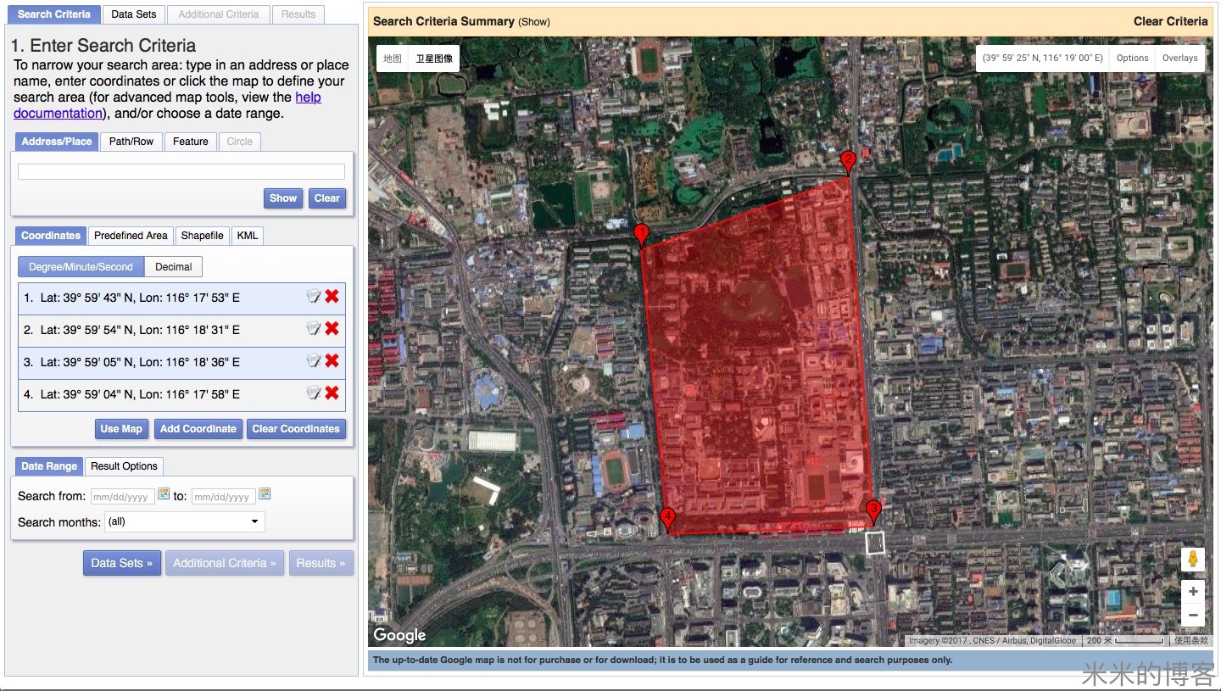The image size is (1221, 691).
Task: Click the address/place text field
Action: 181,172
